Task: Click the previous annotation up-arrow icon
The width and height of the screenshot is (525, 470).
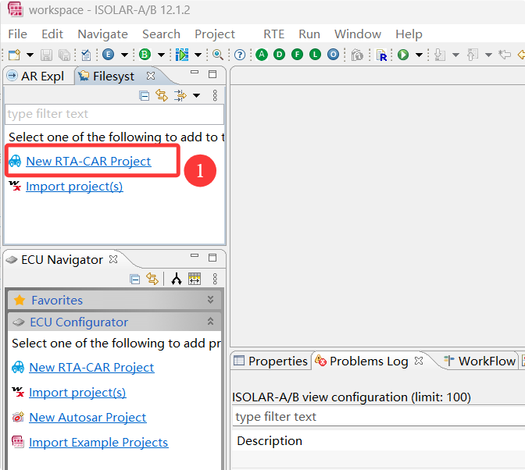Action: (473, 55)
